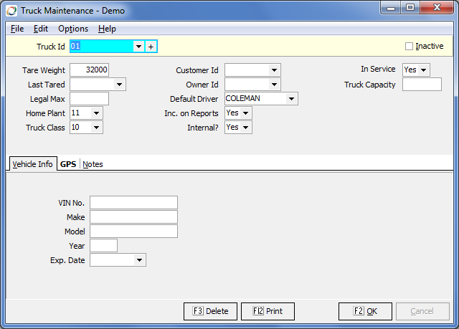Open the Internal? dropdown
The width and height of the screenshot is (459, 329).
coord(246,128)
